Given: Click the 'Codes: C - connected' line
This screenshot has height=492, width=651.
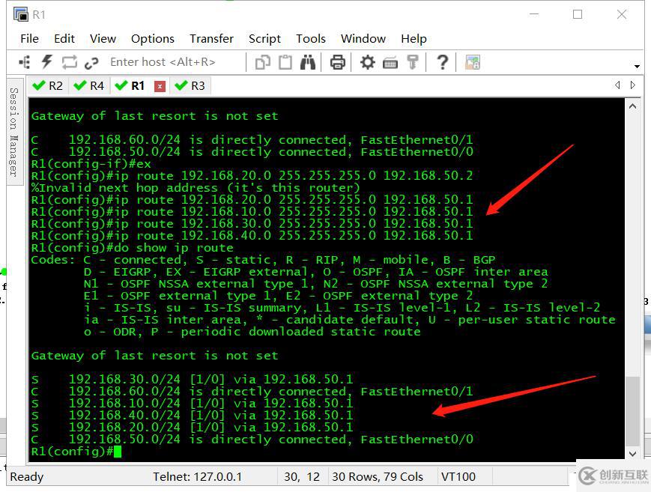Looking at the screenshot, I should [263, 260].
